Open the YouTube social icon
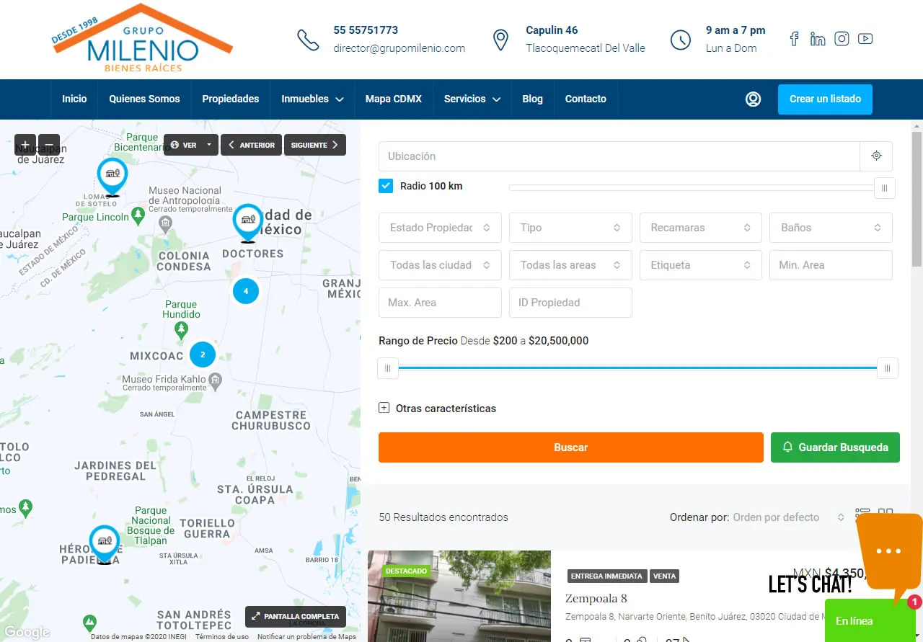The width and height of the screenshot is (923, 642). click(865, 39)
